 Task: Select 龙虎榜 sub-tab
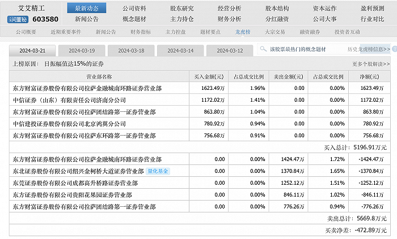[x=243, y=32]
